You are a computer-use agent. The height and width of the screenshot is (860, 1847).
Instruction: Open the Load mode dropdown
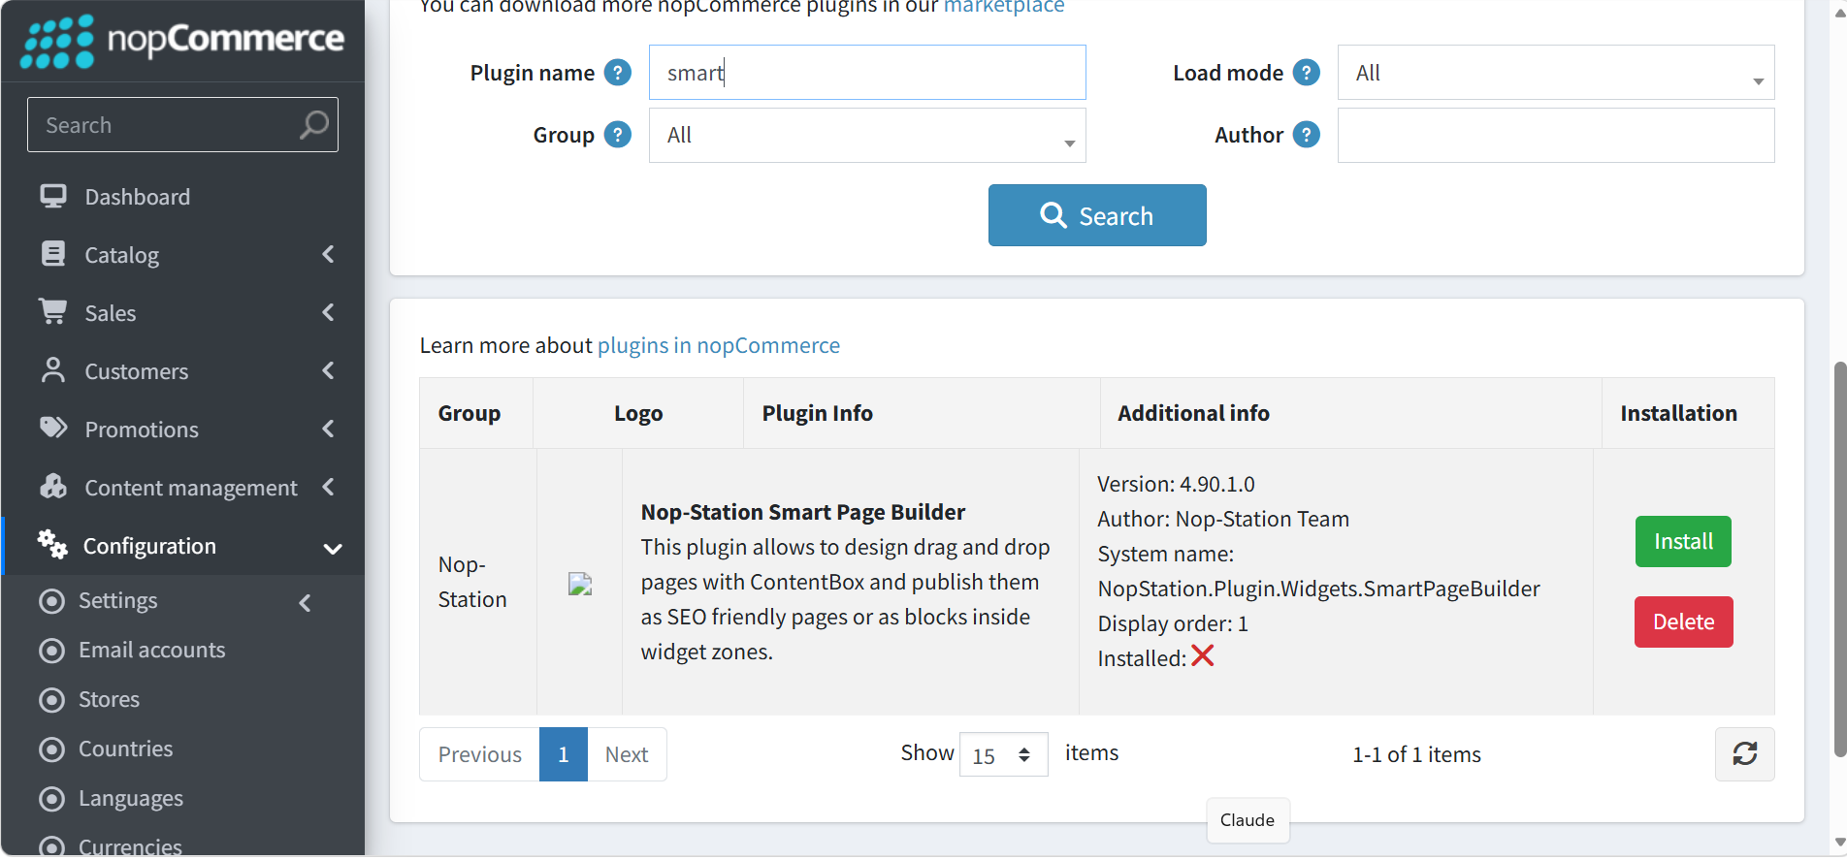[x=1556, y=73]
